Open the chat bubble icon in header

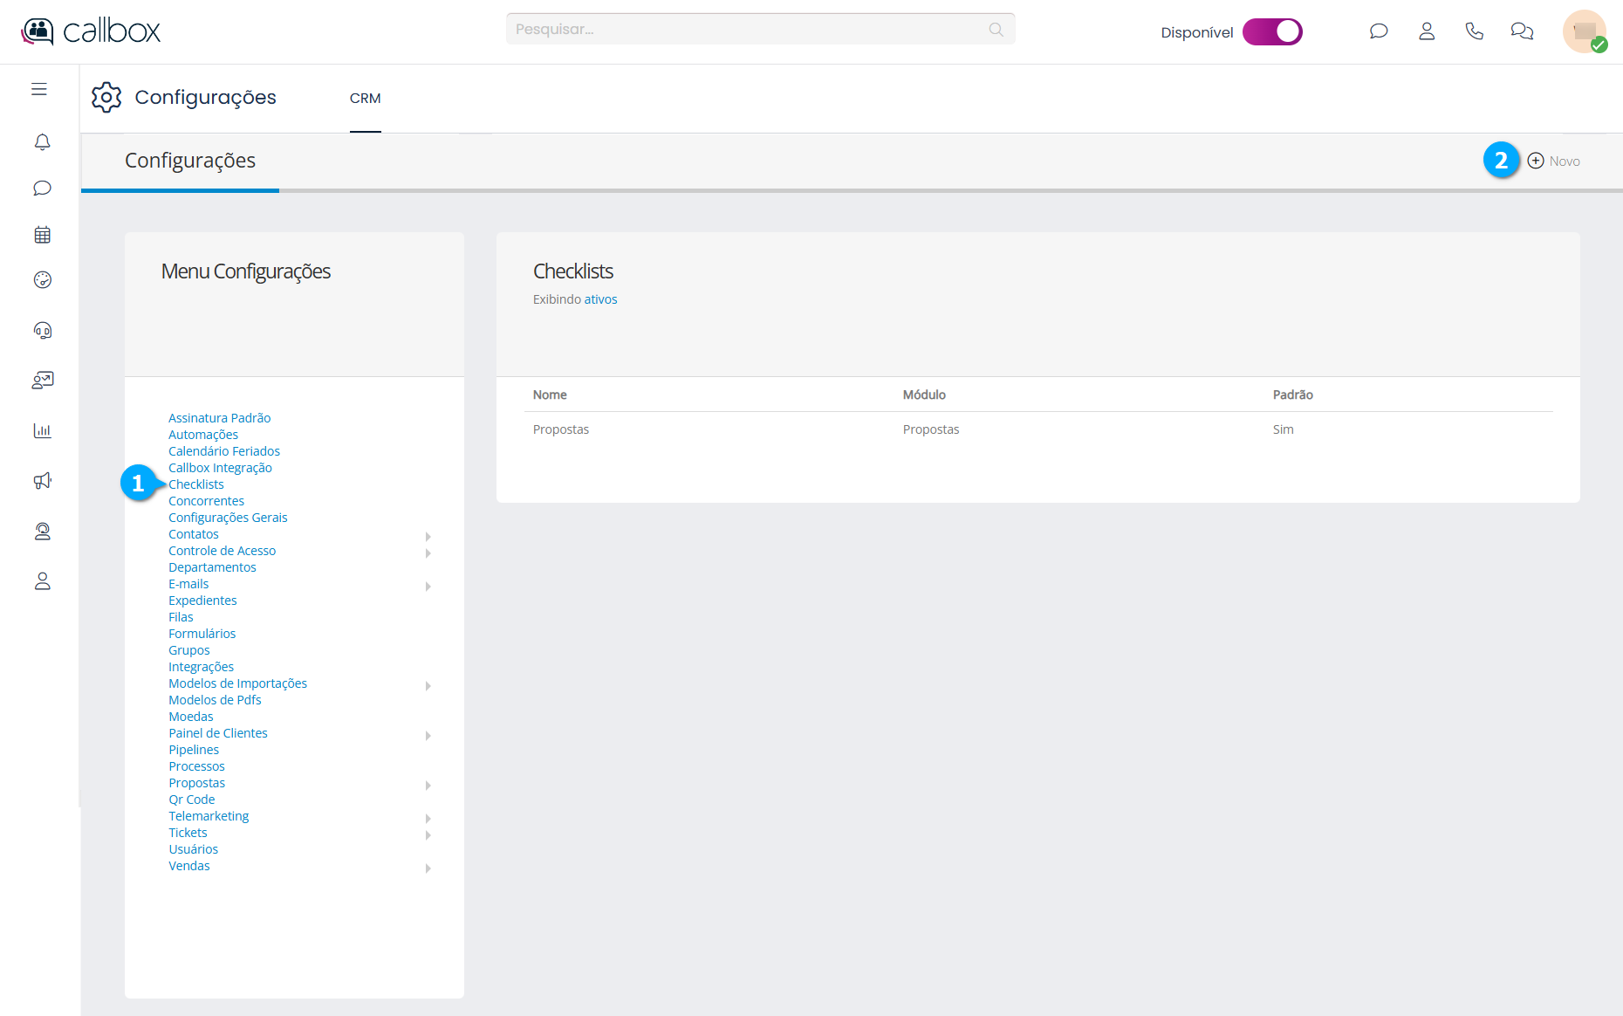pyautogui.click(x=1379, y=31)
